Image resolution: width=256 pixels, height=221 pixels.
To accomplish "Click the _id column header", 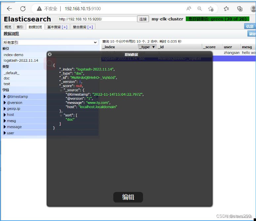I will pos(179,47).
